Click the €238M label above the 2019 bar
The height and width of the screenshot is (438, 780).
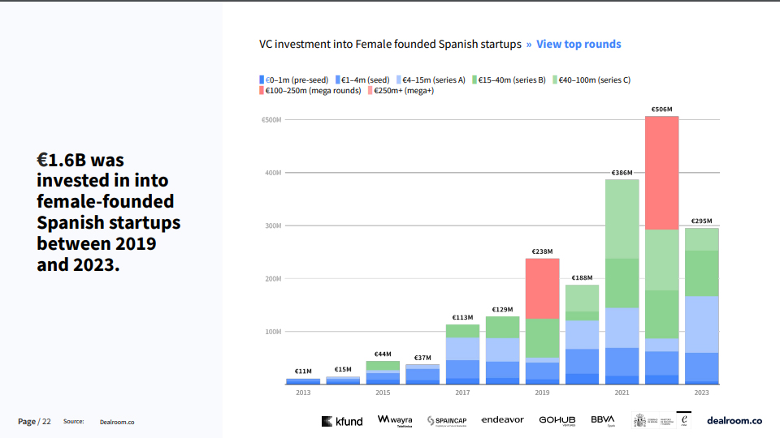pos(542,251)
